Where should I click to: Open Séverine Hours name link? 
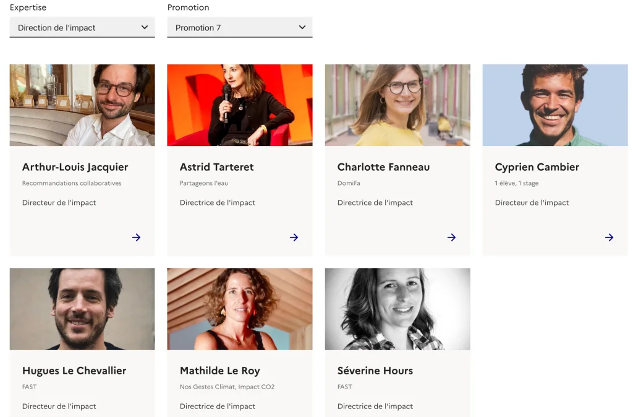point(375,371)
